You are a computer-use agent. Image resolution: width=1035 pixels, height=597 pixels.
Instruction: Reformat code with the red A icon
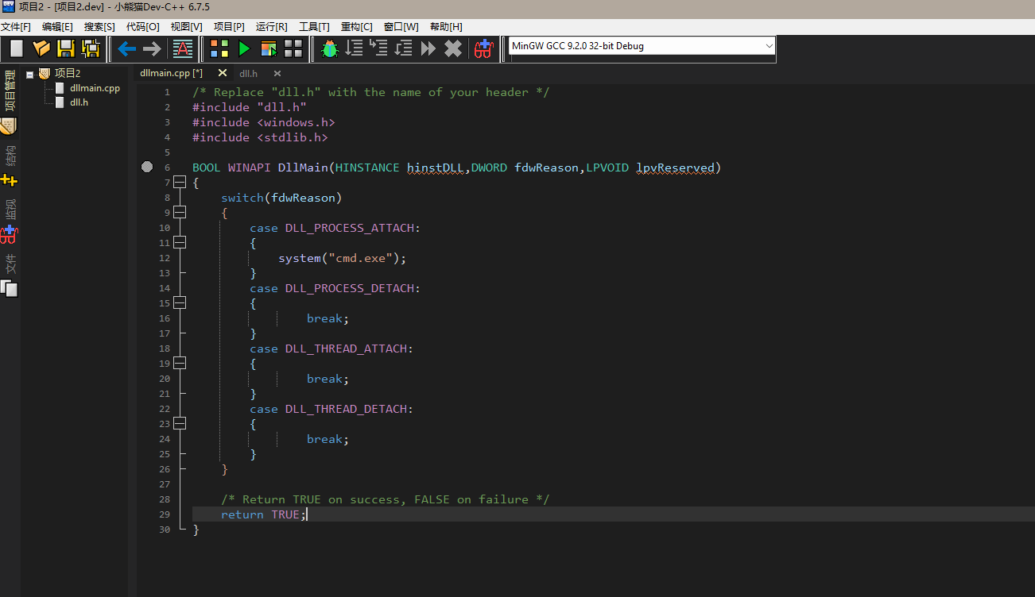[183, 49]
